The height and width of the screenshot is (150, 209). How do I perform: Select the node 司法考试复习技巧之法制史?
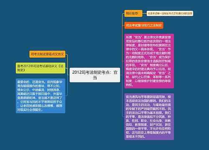click(144, 25)
